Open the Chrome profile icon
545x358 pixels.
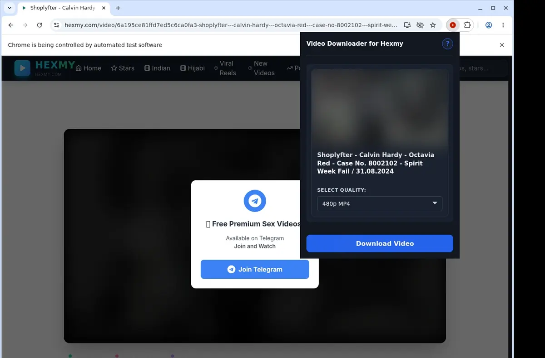489,25
